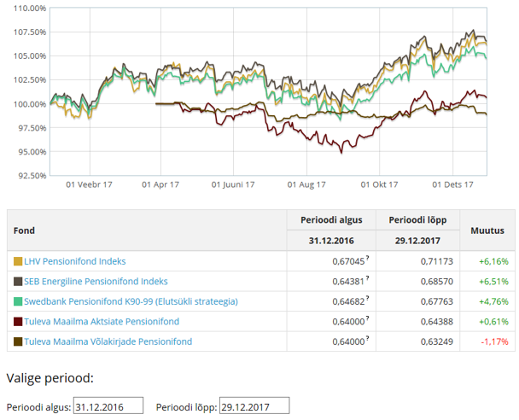Click question mark in Tuleva Aktsiate row
Screen dimensions: 519x420
(x=368, y=318)
